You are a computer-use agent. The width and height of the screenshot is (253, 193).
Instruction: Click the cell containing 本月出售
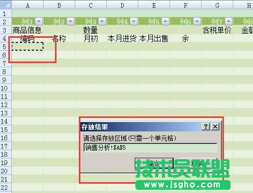(154, 38)
